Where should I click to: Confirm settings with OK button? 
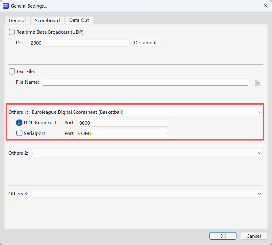223,236
